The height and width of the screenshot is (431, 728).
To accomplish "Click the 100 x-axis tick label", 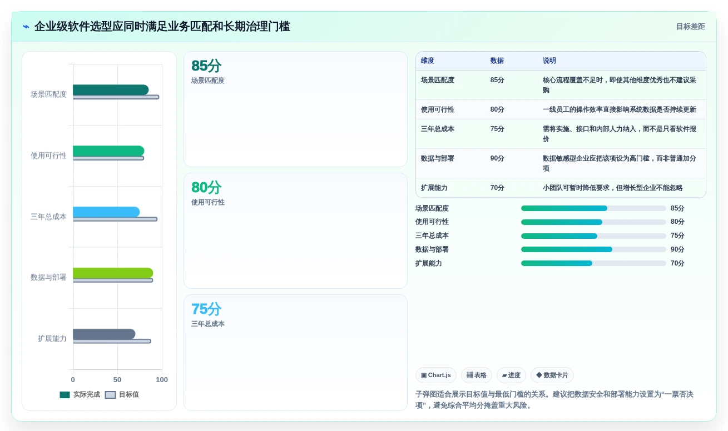I will point(162,380).
